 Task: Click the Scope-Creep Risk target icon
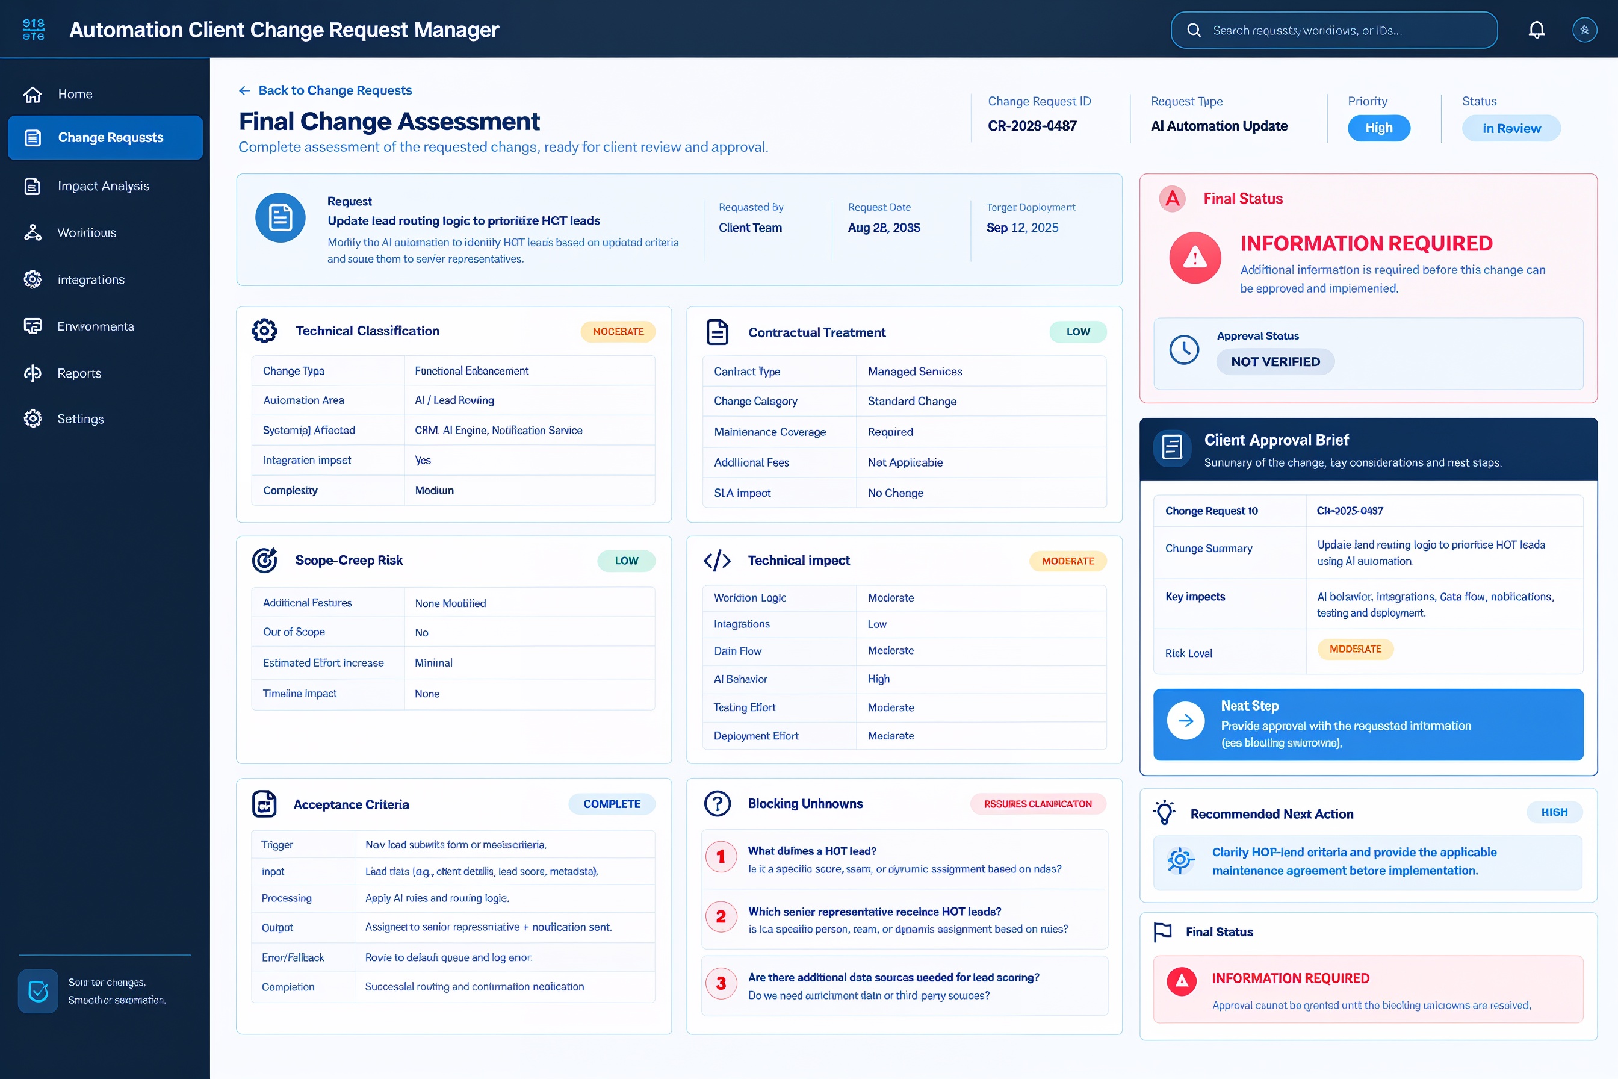pyautogui.click(x=264, y=560)
